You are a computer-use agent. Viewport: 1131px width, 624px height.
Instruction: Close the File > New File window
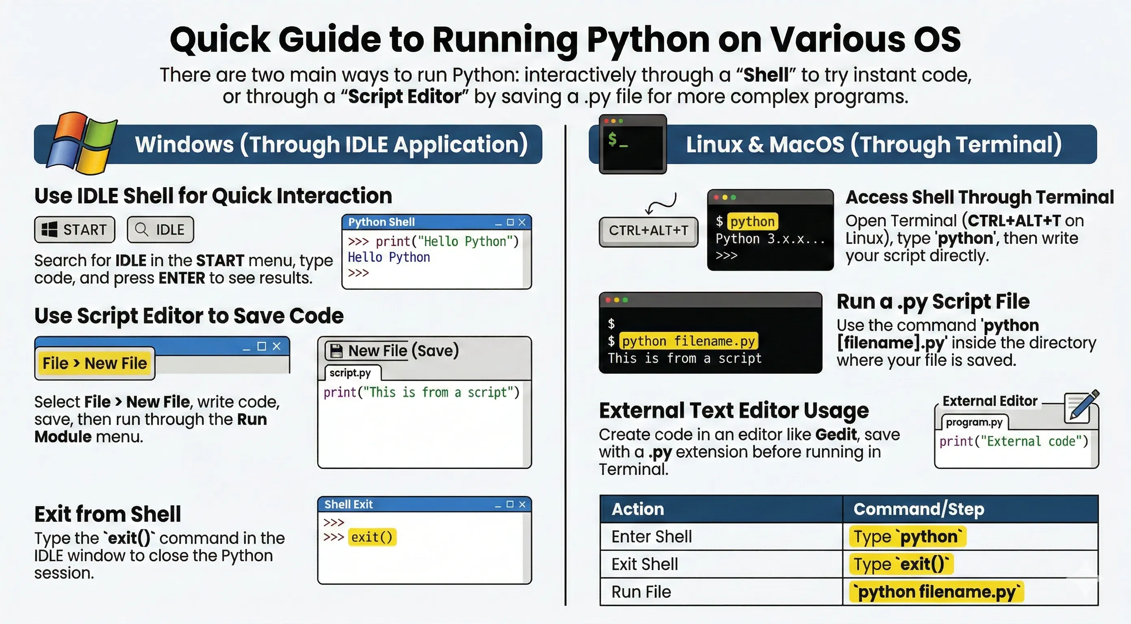point(277,346)
